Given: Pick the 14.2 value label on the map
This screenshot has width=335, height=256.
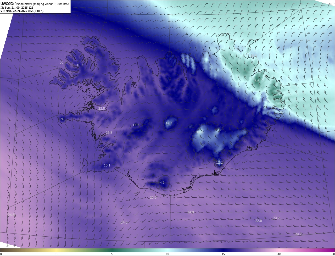Looking at the screenshot, I should click(136, 125).
